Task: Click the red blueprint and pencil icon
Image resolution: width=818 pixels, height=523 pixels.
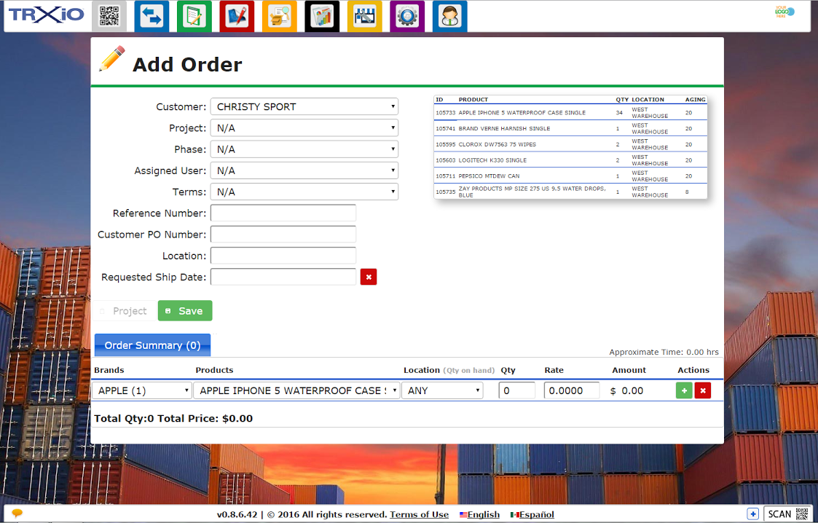Action: click(236, 15)
